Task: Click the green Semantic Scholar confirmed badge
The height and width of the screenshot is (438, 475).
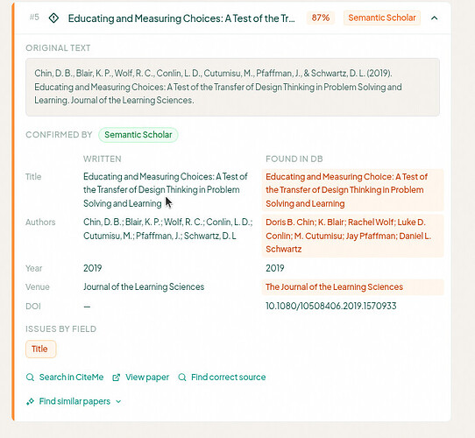Action: [138, 135]
